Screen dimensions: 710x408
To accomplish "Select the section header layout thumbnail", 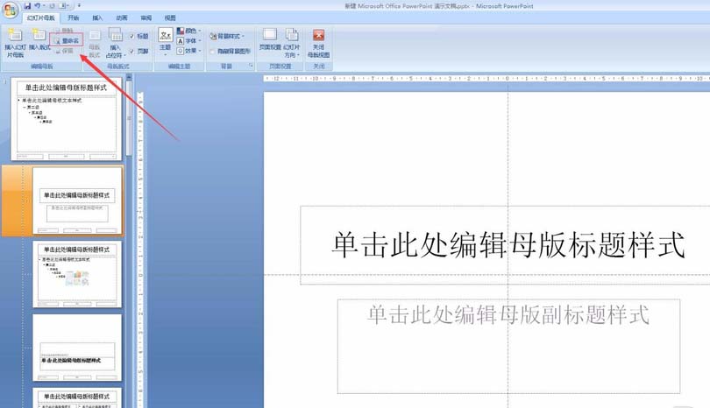I will pos(77,348).
